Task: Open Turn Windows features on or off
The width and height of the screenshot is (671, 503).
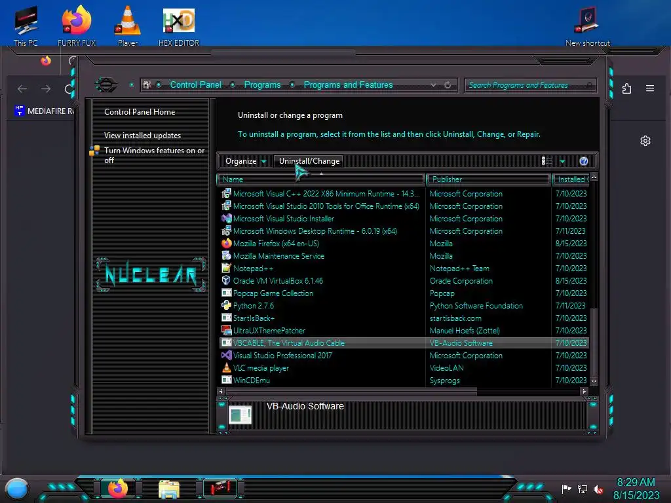Action: (154, 155)
